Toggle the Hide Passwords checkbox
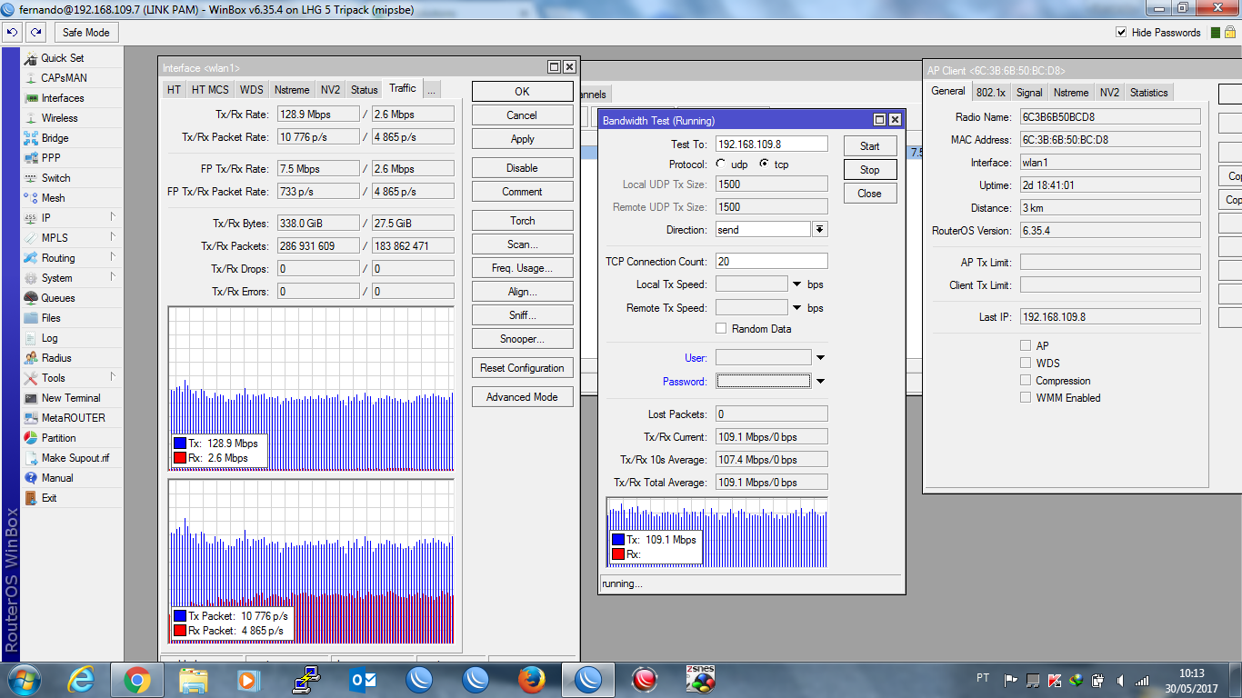This screenshot has height=698, width=1242. 1121,33
